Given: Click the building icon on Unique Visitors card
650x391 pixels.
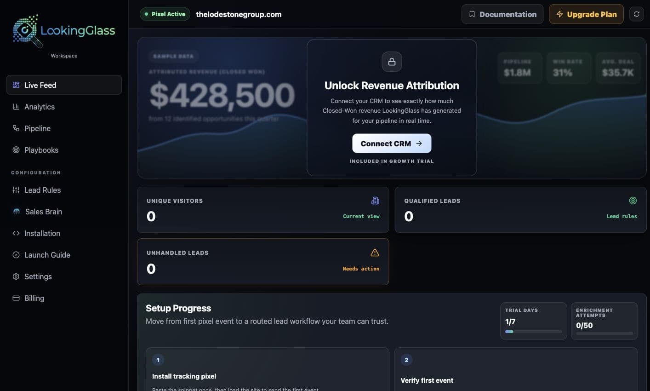Looking at the screenshot, I should tap(375, 201).
